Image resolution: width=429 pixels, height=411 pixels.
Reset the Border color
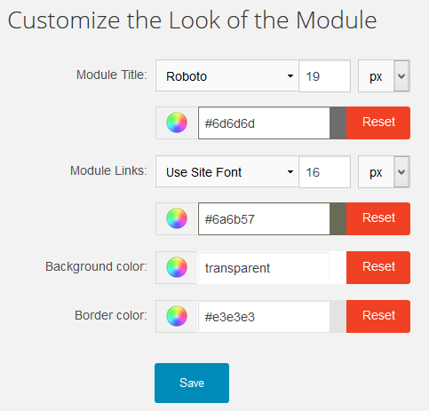(x=378, y=316)
